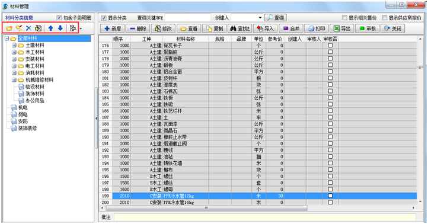428x224 pixels.
Task: Select row 186 铁艺栏杆
Action: pos(258,111)
